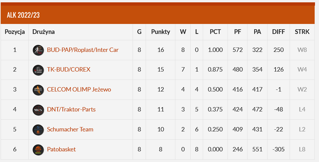Sort table by the Punkty column header
This screenshot has height=162, width=319.
click(161, 32)
